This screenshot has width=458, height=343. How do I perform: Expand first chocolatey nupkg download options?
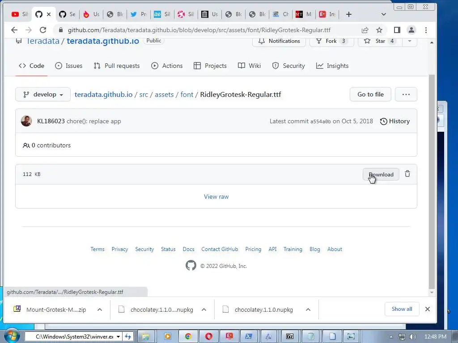204,310
